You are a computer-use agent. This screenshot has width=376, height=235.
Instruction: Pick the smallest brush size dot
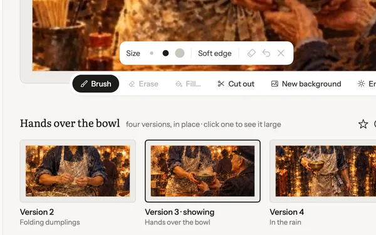tap(152, 53)
